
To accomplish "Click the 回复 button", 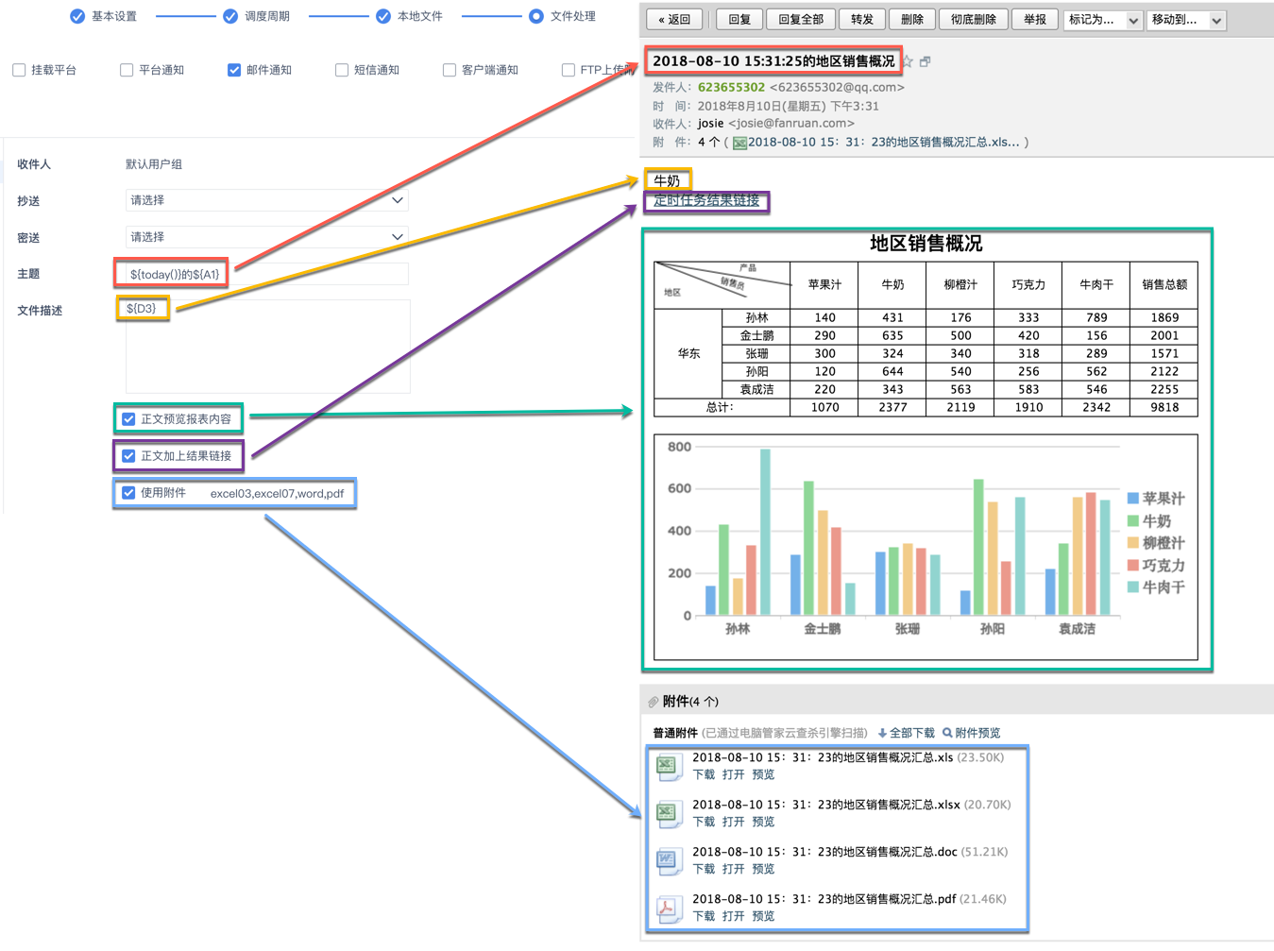I will pyautogui.click(x=739, y=19).
